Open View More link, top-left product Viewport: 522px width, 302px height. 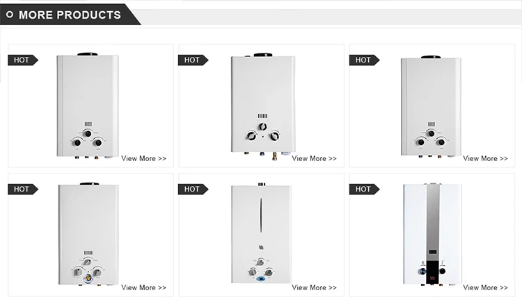(143, 158)
